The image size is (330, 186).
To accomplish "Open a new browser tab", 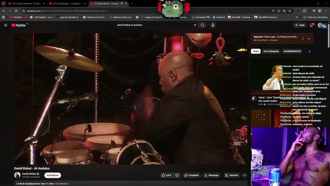I will tap(132, 4).
